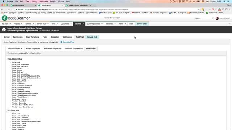The image size is (232, 130).
Task: Show Field Changes sub-tab
Action: pyautogui.click(x=33, y=49)
